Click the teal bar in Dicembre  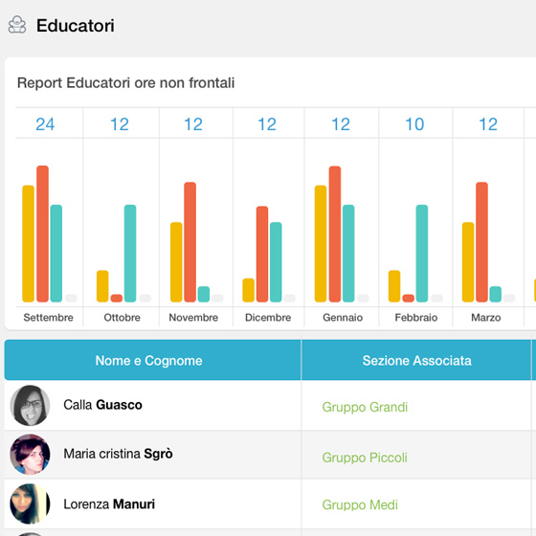pos(276,262)
